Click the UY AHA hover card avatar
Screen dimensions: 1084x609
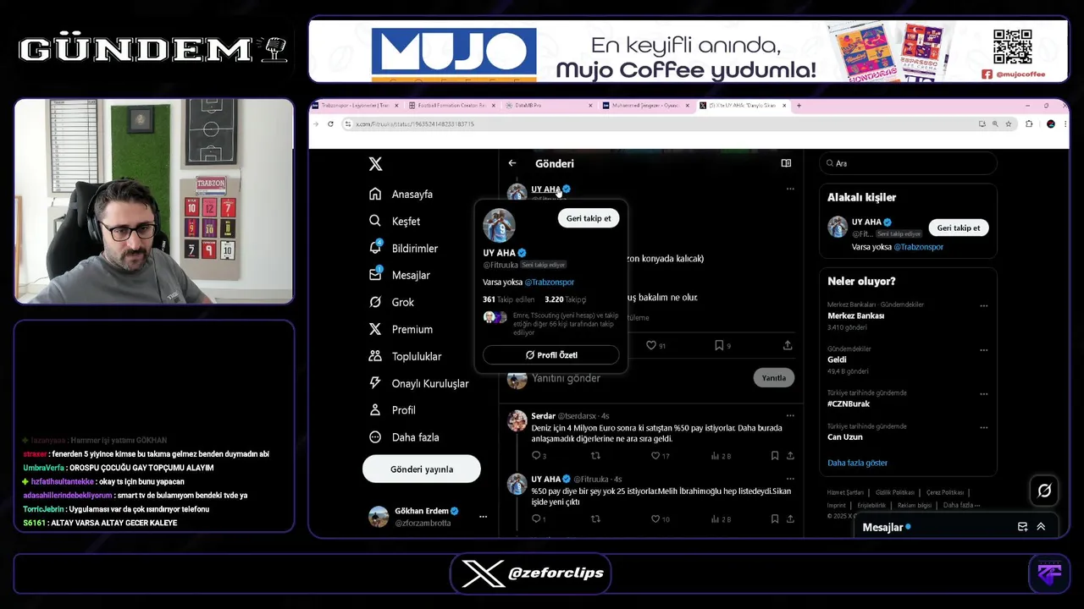pos(499,226)
